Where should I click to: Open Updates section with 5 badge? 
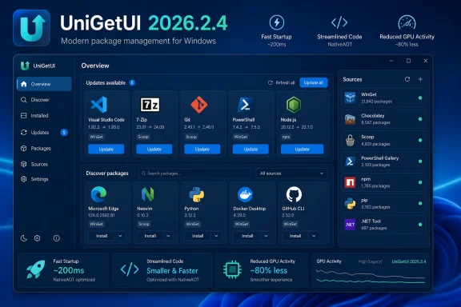pyautogui.click(x=44, y=133)
